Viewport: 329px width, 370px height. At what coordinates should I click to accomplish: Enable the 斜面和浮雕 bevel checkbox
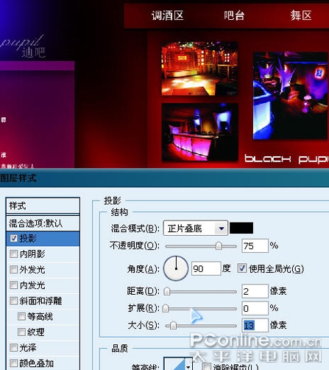click(x=14, y=301)
